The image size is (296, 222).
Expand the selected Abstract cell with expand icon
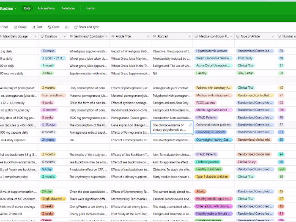click(190, 125)
